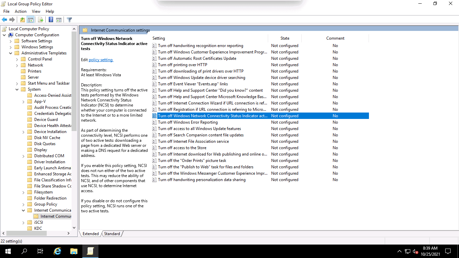The height and width of the screenshot is (258, 459).
Task: Open Task View on the taskbar
Action: pyautogui.click(x=40, y=251)
